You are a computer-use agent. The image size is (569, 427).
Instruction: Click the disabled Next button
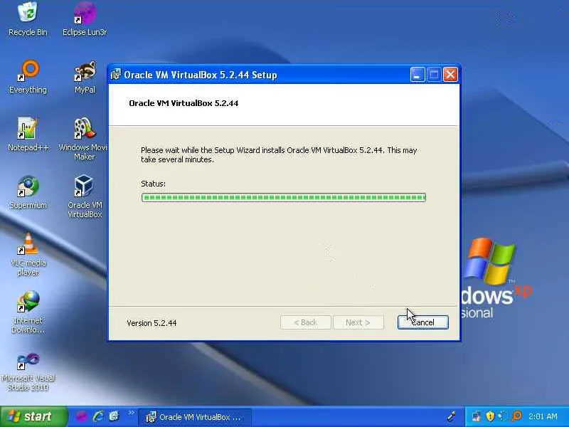[358, 322]
